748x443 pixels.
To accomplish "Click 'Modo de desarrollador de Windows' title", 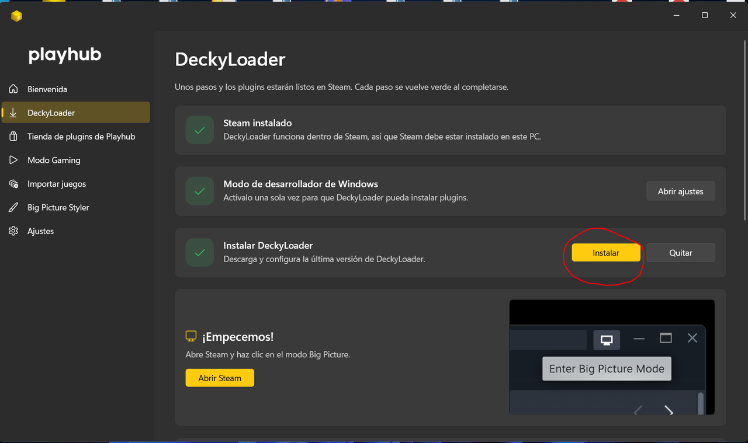I will pyautogui.click(x=301, y=184).
